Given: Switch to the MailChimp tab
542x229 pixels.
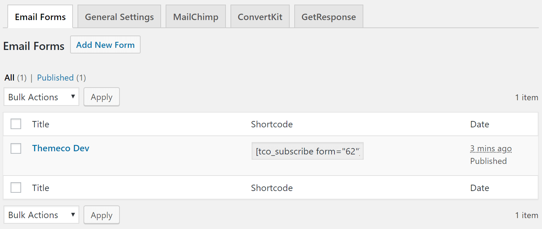Looking at the screenshot, I should [x=196, y=16].
